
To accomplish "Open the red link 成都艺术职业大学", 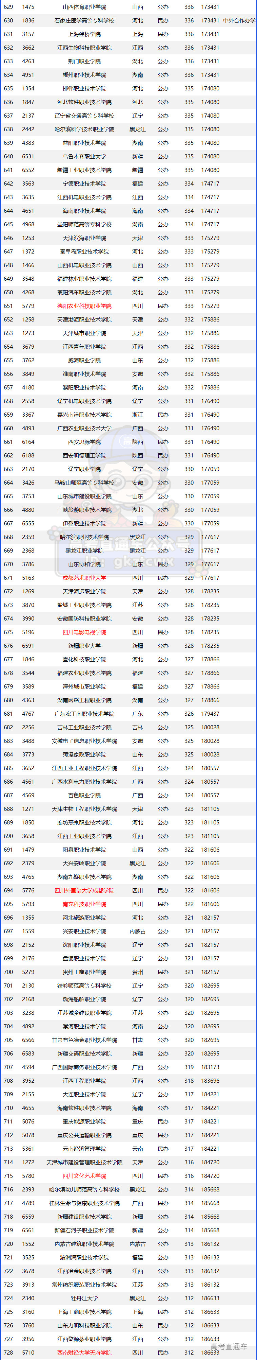I will point(84,578).
